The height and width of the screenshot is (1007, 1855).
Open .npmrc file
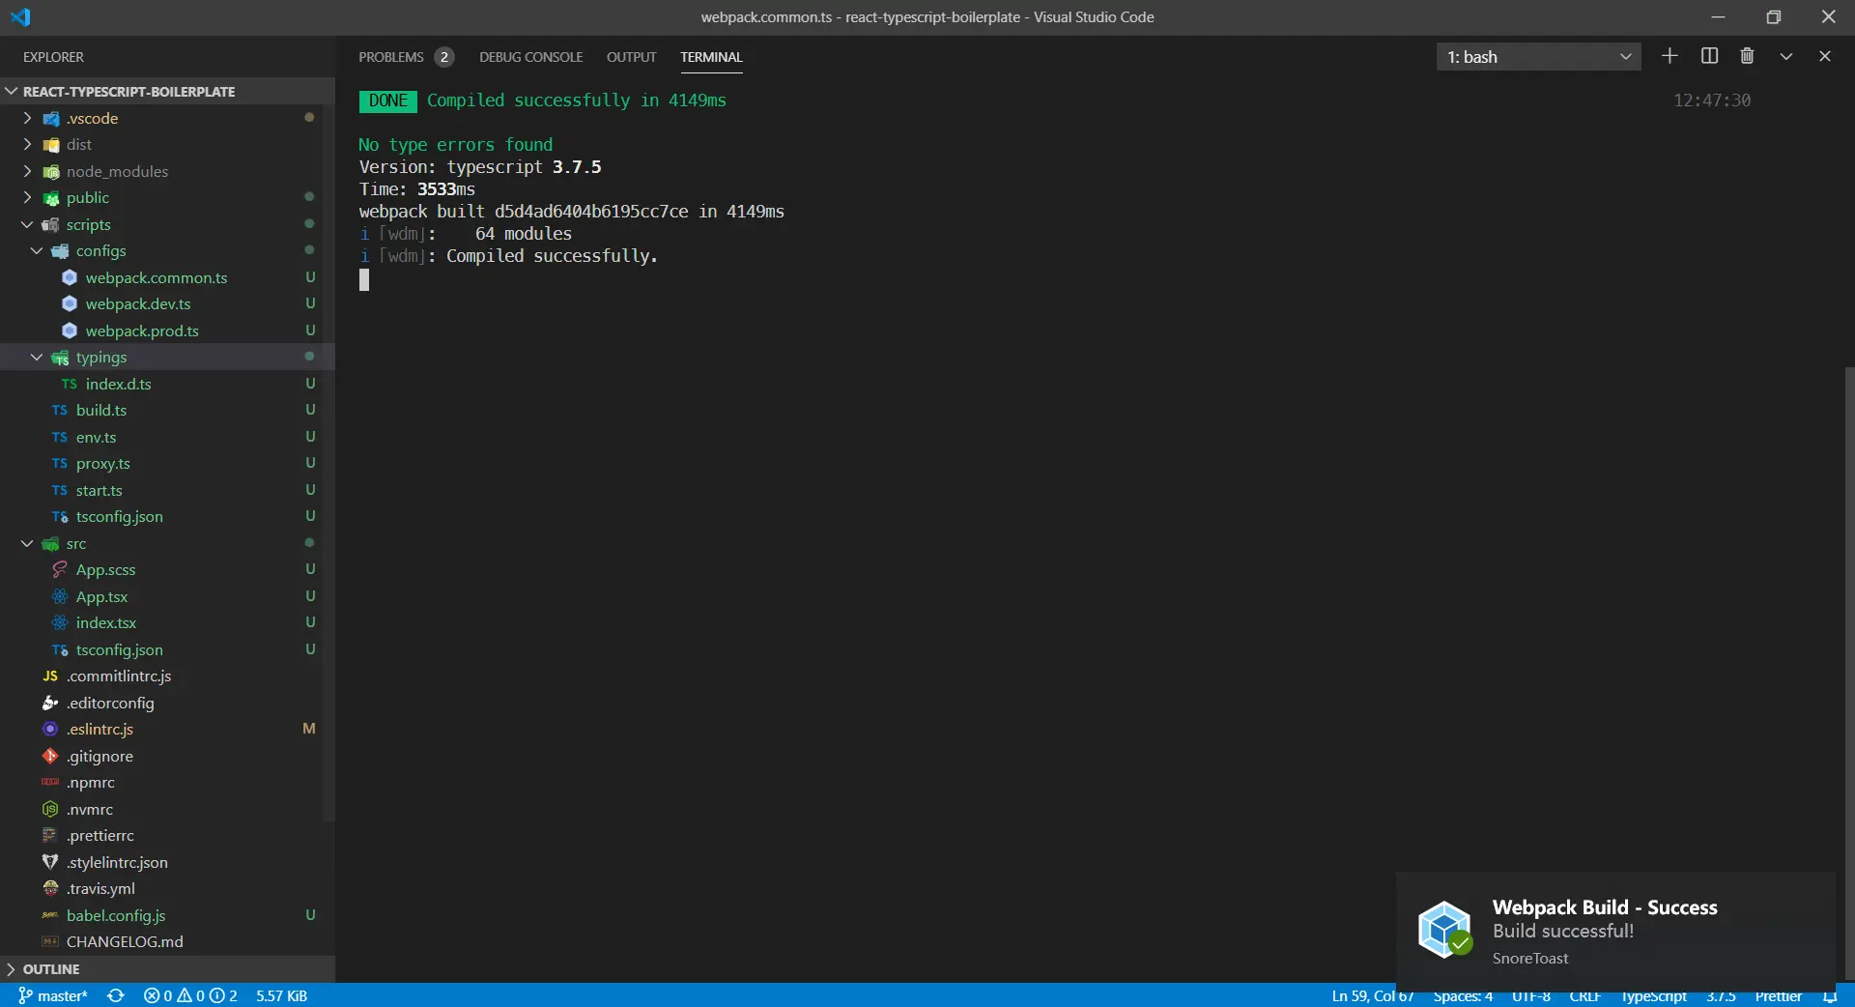point(167,782)
